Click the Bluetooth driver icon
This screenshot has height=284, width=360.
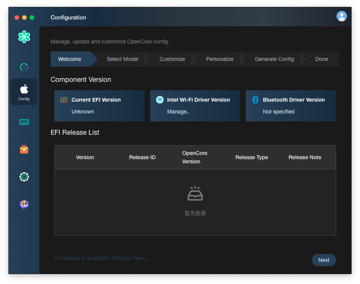pos(255,100)
